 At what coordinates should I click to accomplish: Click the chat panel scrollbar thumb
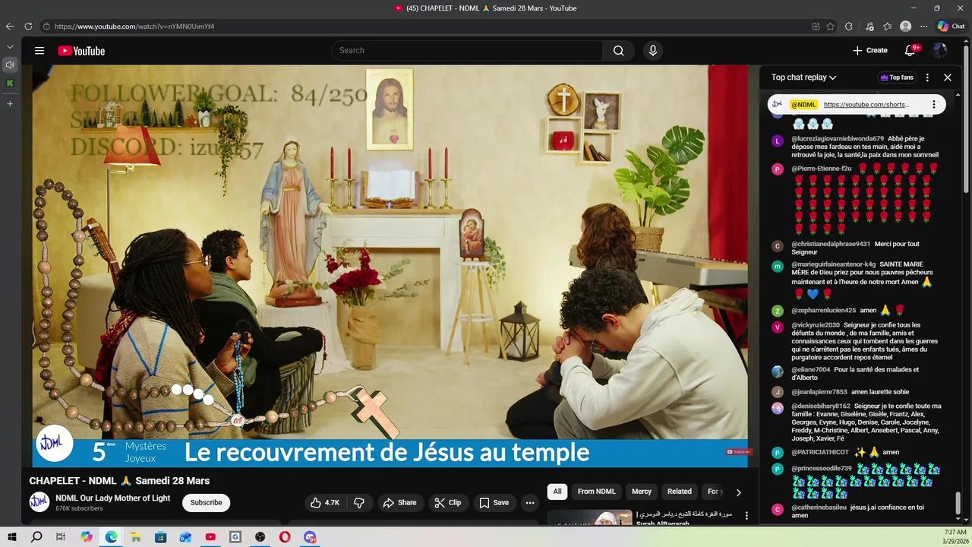coord(958,503)
